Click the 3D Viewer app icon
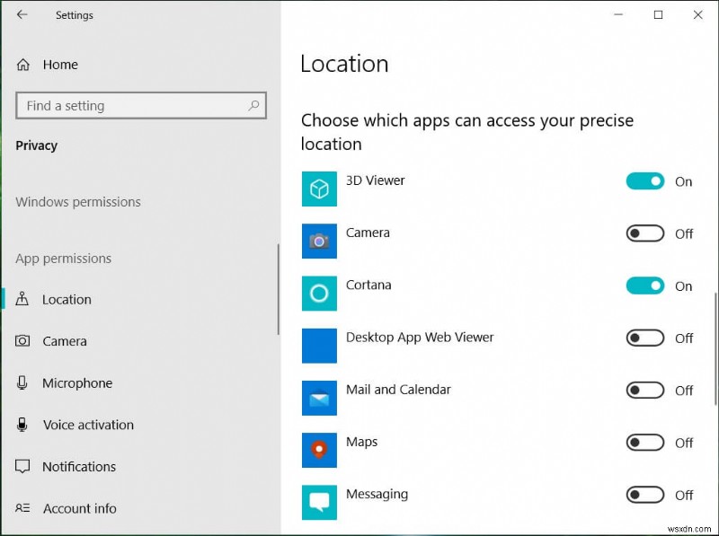Image resolution: width=719 pixels, height=536 pixels. pos(319,189)
